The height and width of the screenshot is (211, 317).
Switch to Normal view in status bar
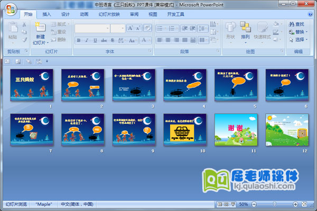(220, 204)
